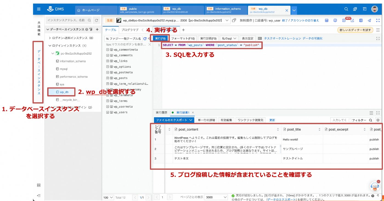Screen dimensions: 384x201
Task: Collapse the pc-0iw2zc9c6upp0o252 instance node
Action: [53, 53]
